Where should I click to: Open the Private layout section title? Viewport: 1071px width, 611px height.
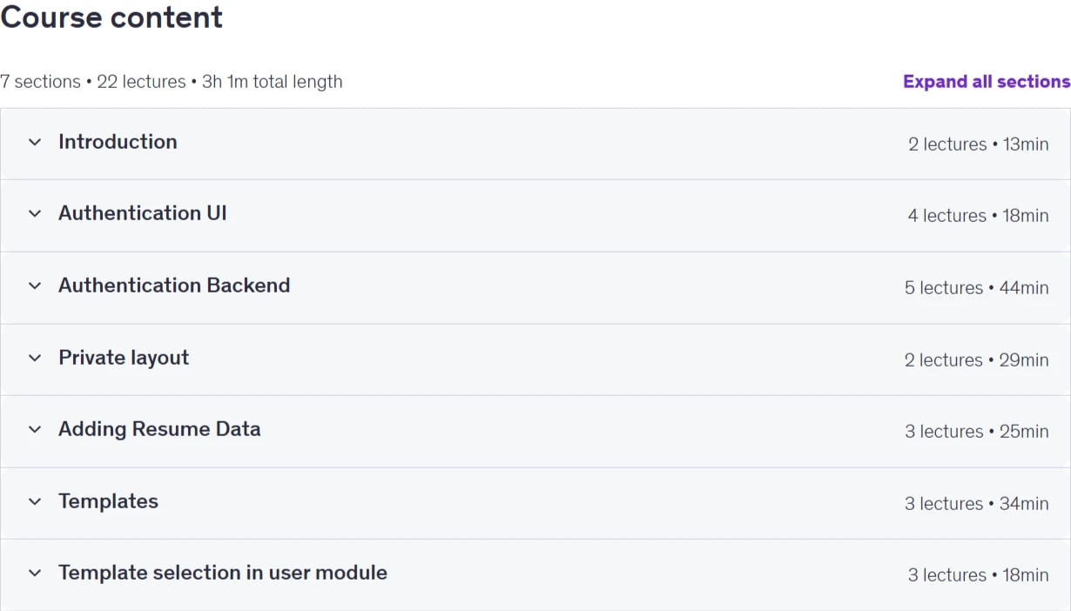point(124,358)
